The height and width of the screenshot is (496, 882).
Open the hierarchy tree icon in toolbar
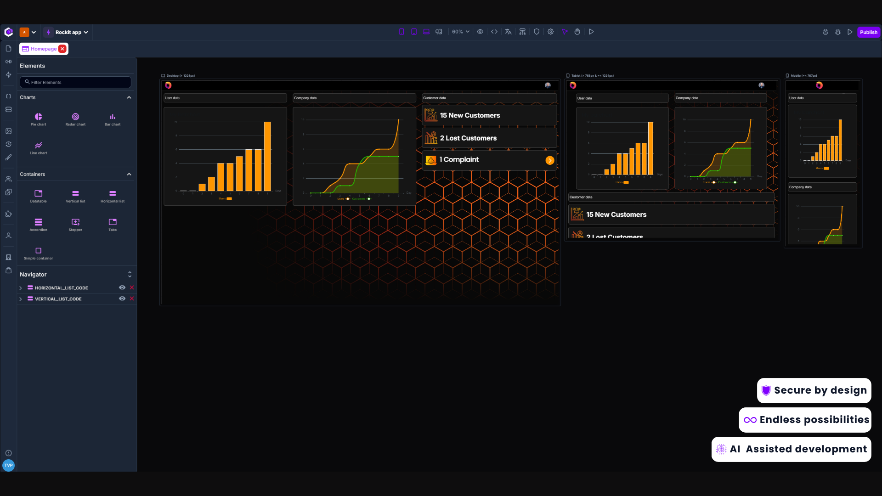pos(522,32)
